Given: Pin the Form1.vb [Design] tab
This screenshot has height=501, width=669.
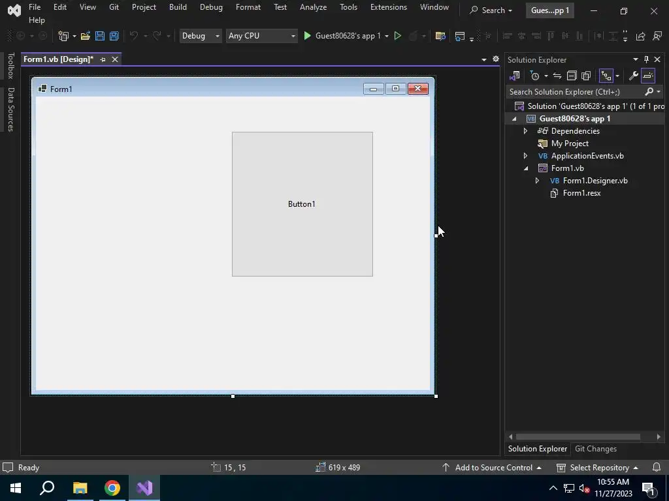Looking at the screenshot, I should (x=103, y=59).
